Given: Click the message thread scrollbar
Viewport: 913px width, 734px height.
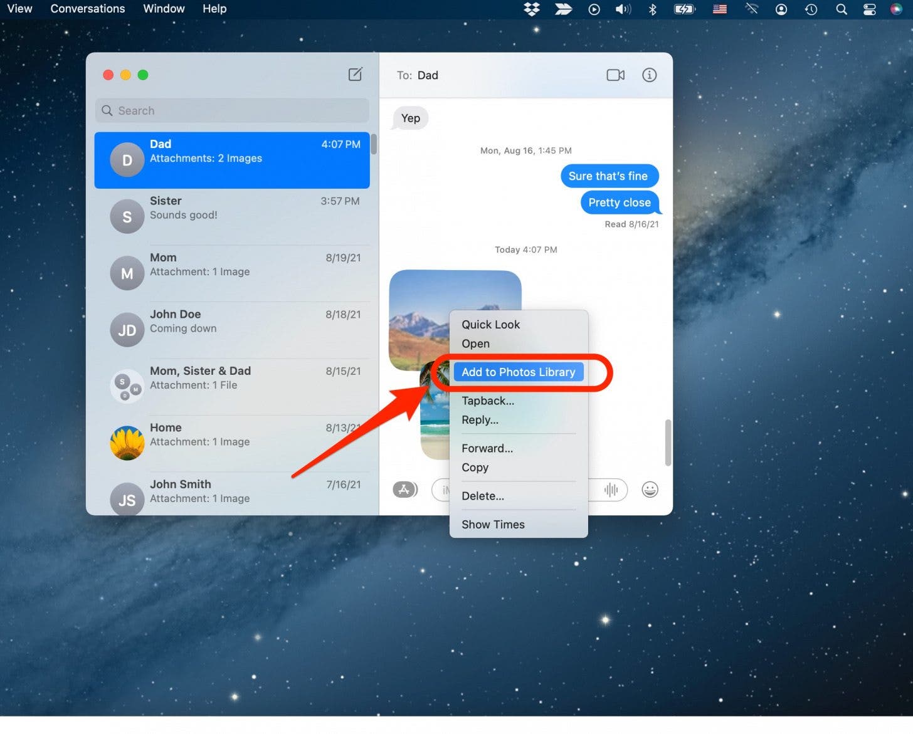Looking at the screenshot, I should click(668, 443).
